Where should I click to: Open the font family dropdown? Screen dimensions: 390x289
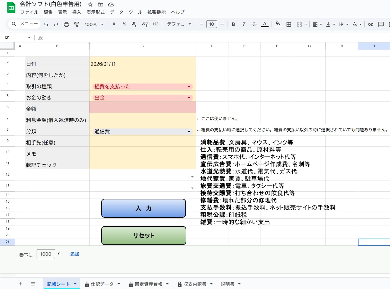pyautogui.click(x=179, y=24)
